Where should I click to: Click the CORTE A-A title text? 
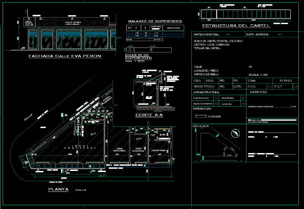[149, 115]
